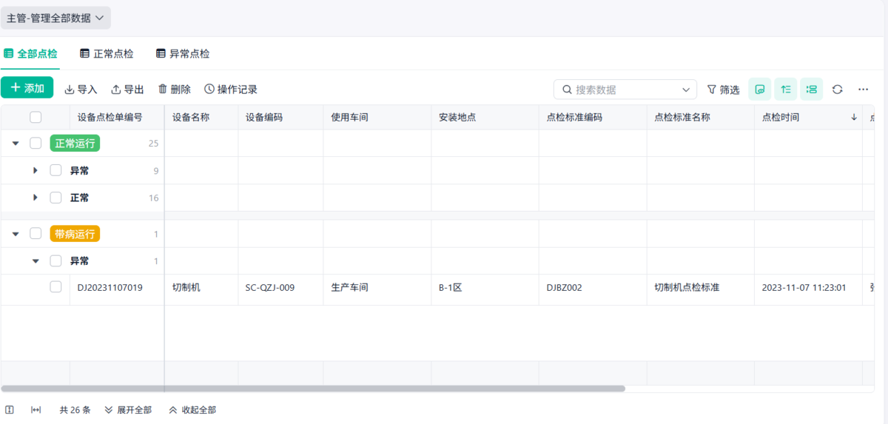This screenshot has height=424, width=888.
Task: Select the 正常运行 group checkbox
Action: (x=36, y=143)
